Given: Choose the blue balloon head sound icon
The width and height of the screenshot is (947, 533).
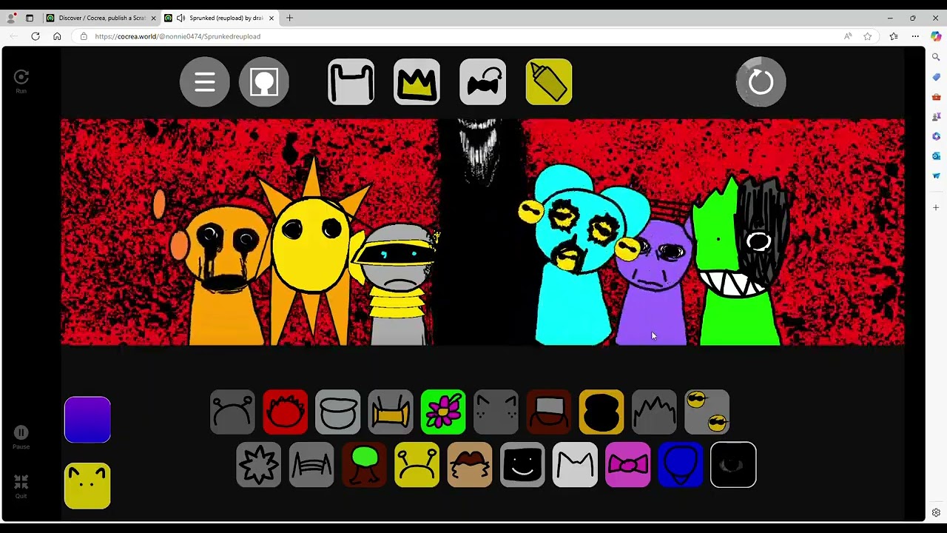Looking at the screenshot, I should tap(681, 465).
